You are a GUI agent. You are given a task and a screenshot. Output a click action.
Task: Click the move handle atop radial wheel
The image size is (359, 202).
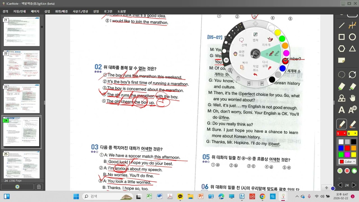click(255, 24)
